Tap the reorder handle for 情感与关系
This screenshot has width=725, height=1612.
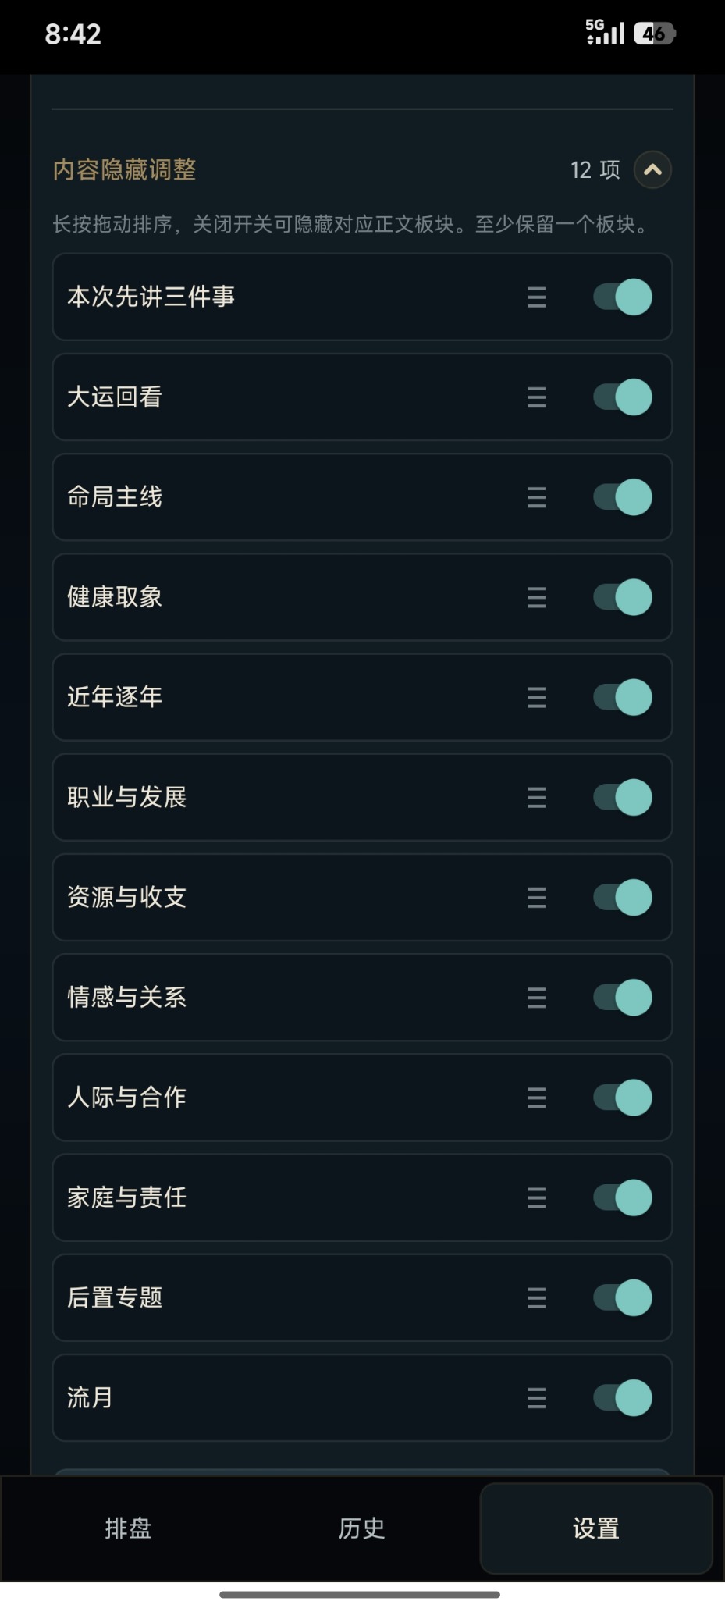(x=537, y=998)
